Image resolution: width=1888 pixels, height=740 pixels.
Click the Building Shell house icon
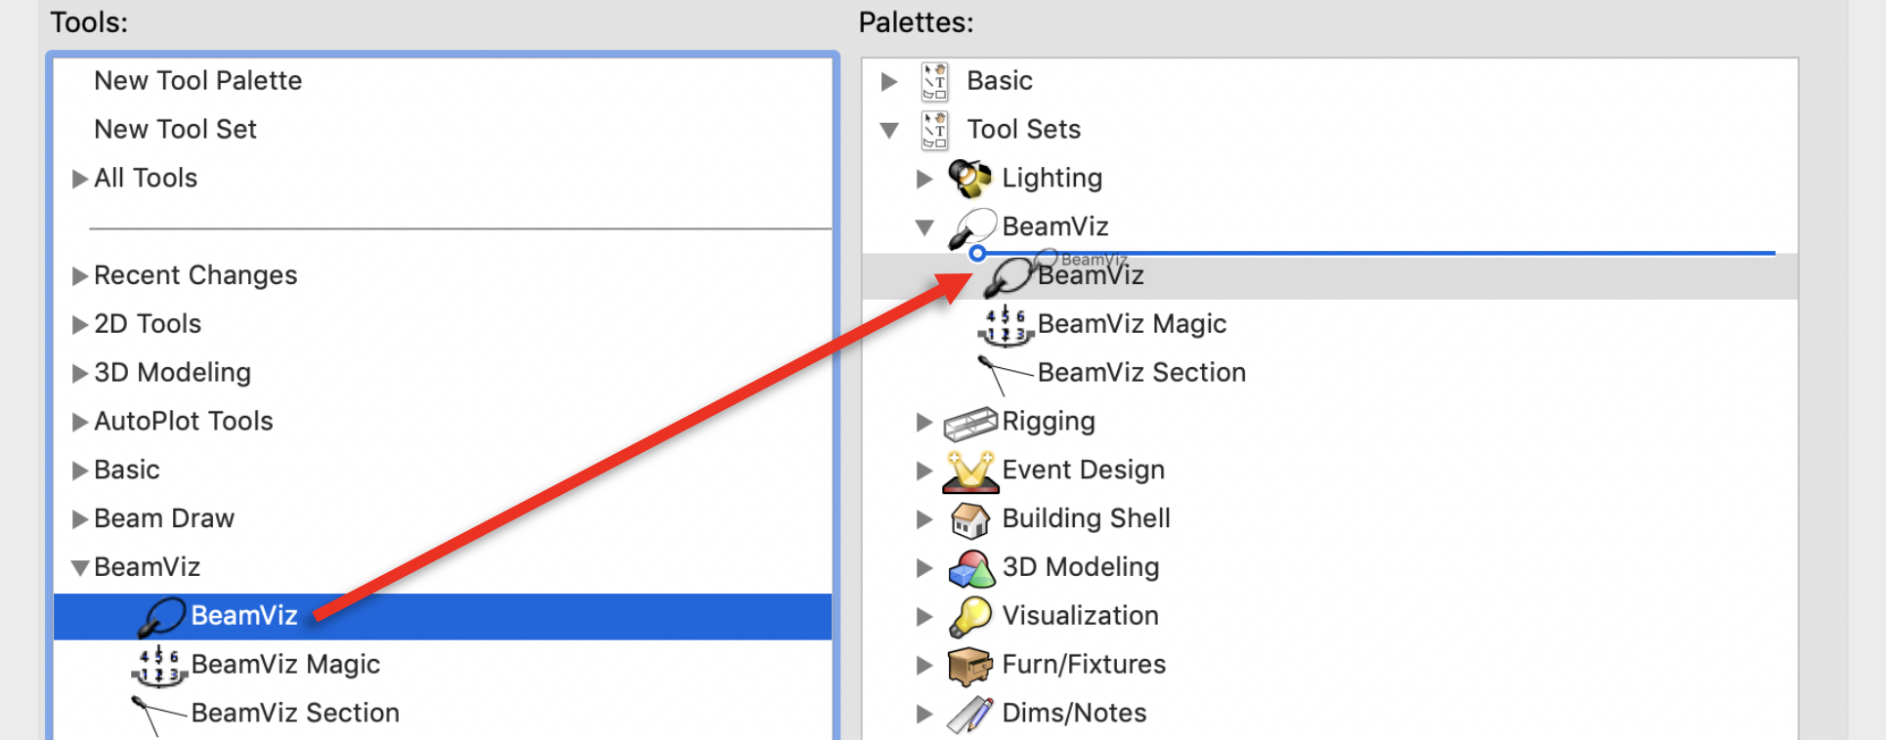tap(970, 520)
